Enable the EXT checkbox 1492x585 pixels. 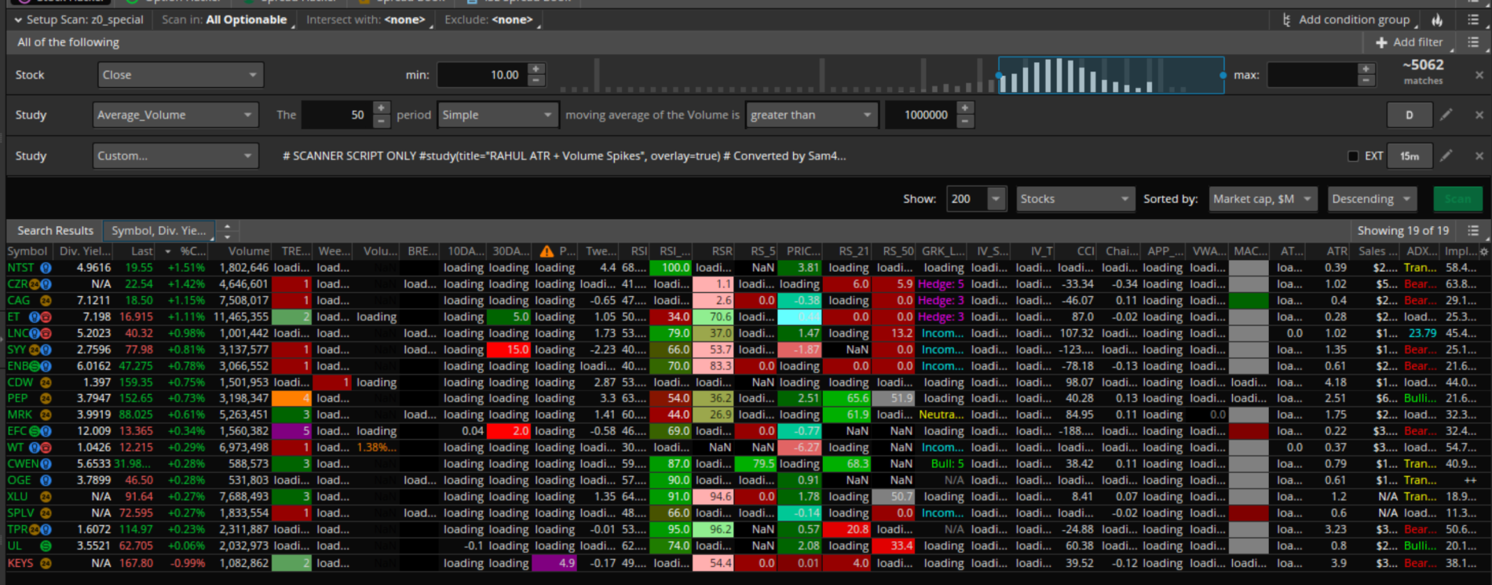click(1353, 156)
